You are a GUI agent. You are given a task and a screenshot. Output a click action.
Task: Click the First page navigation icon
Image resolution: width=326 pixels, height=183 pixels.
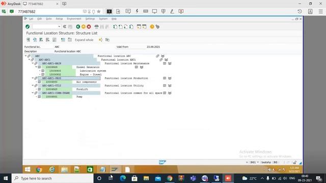click(115, 26)
